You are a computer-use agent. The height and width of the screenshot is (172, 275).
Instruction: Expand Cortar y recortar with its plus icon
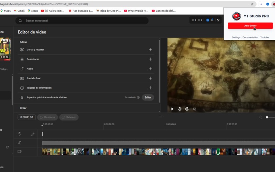coord(150,50)
